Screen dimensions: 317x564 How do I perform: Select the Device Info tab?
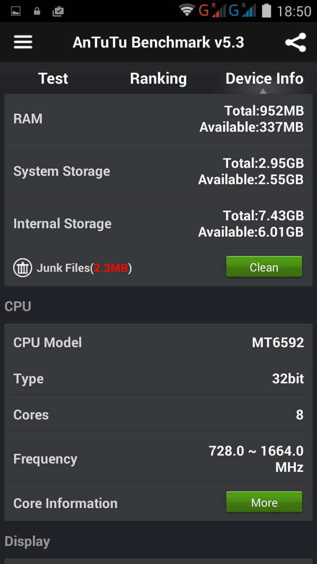pyautogui.click(x=264, y=78)
